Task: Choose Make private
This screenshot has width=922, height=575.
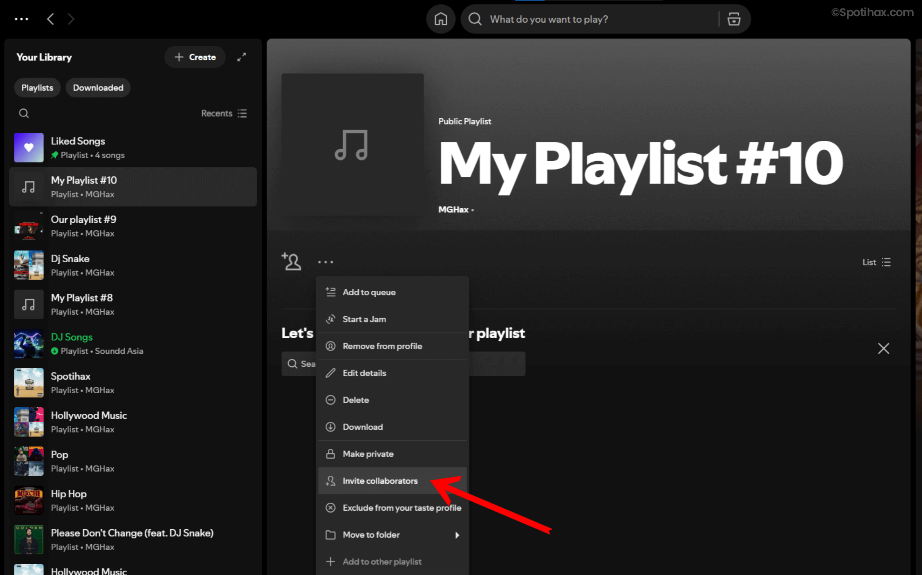Action: [x=392, y=454]
